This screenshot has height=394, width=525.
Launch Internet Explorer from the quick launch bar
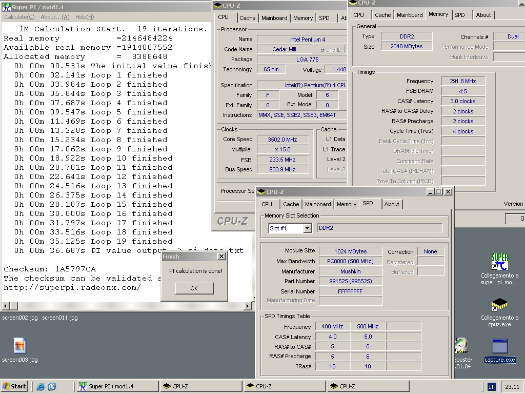pyautogui.click(x=41, y=387)
